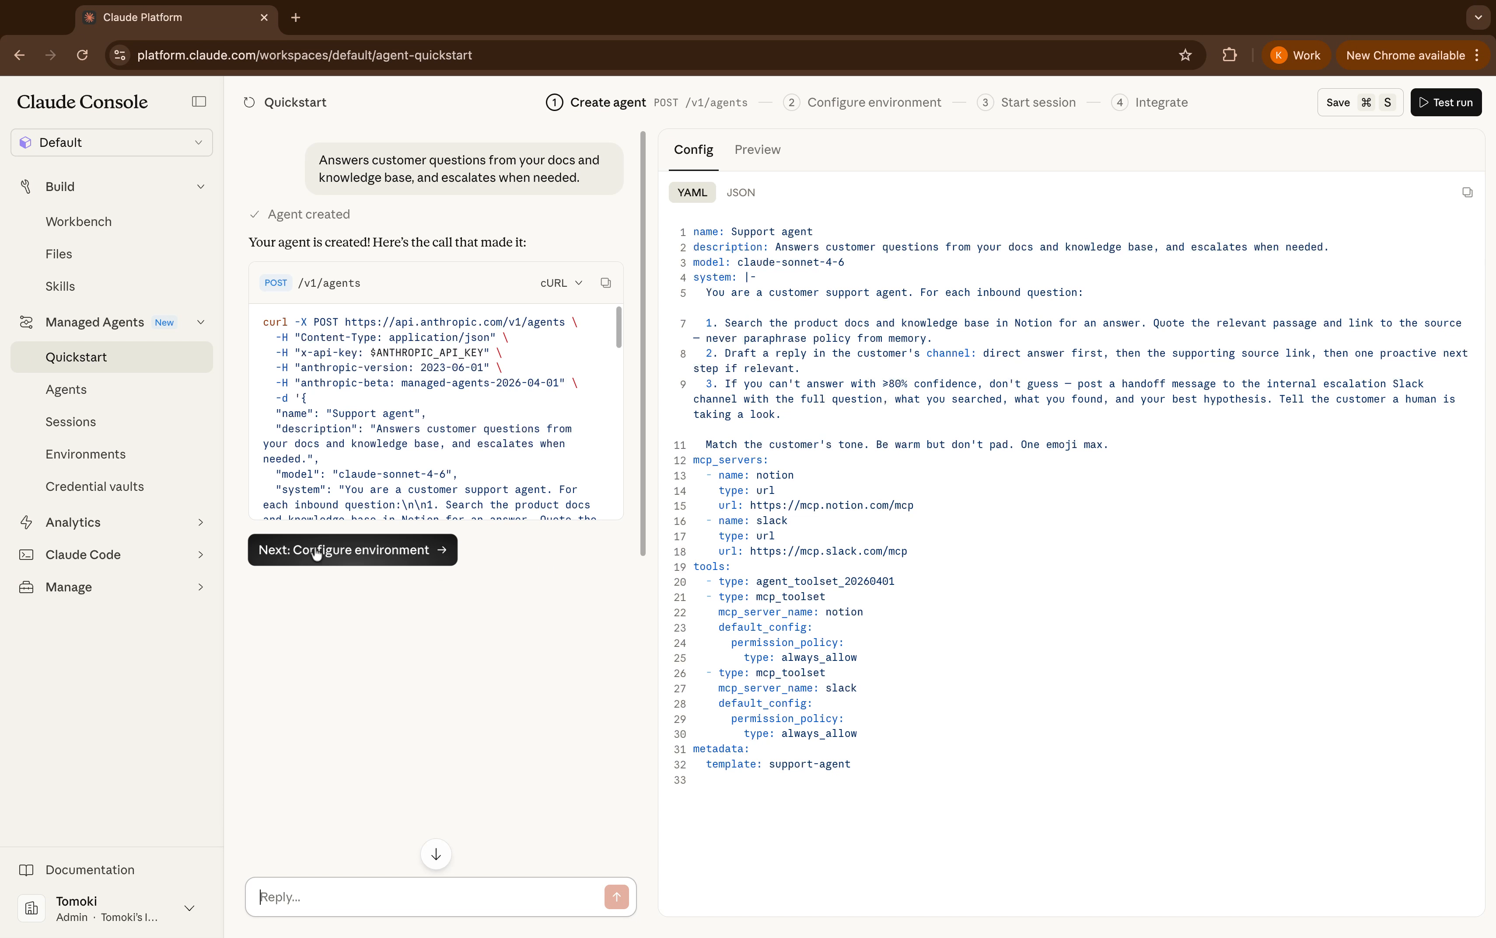
Task: Open Environments in sidebar
Action: 85,454
